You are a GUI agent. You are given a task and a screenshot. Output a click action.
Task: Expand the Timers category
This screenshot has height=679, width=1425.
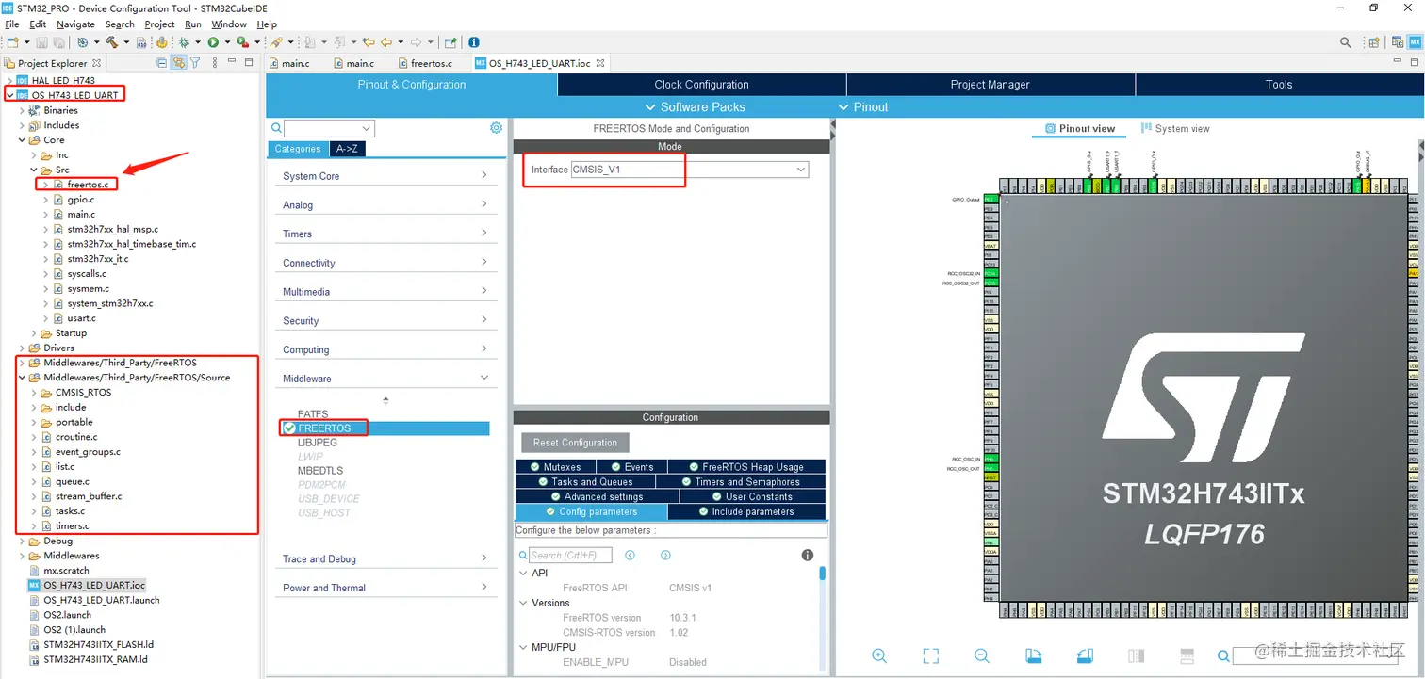[x=385, y=234]
